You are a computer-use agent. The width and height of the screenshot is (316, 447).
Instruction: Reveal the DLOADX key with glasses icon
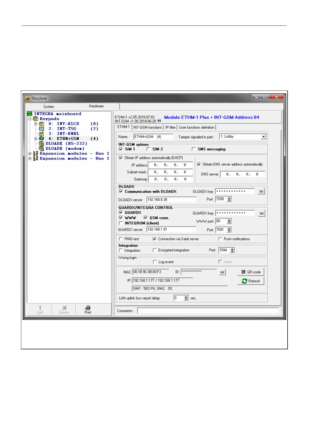pyautogui.click(x=261, y=191)
